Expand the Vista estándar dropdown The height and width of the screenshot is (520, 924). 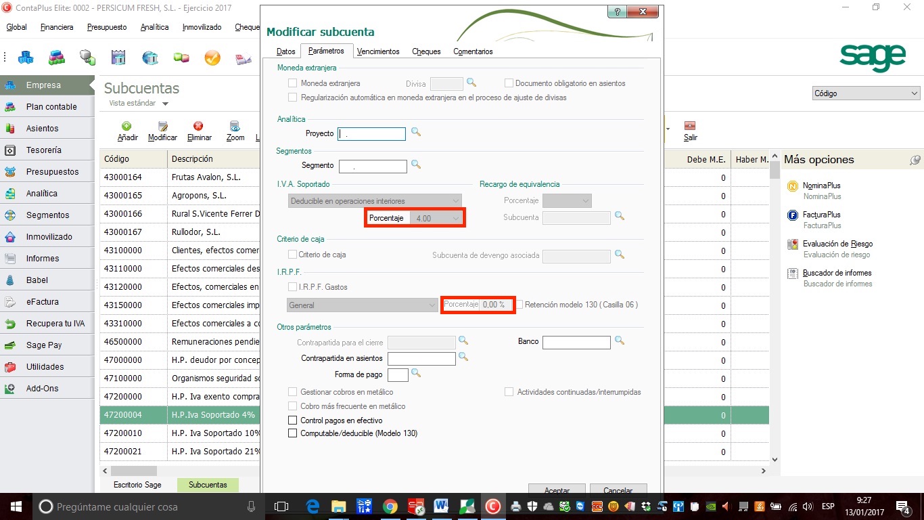point(165,104)
